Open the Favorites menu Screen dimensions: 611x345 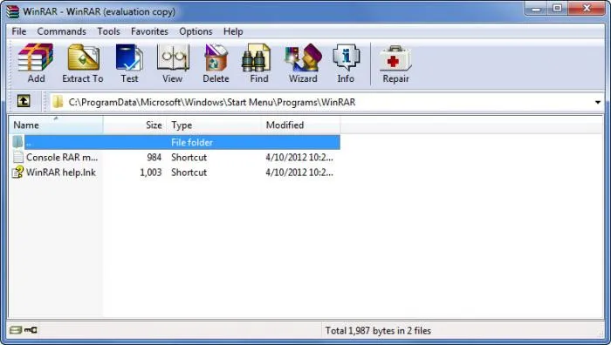149,31
